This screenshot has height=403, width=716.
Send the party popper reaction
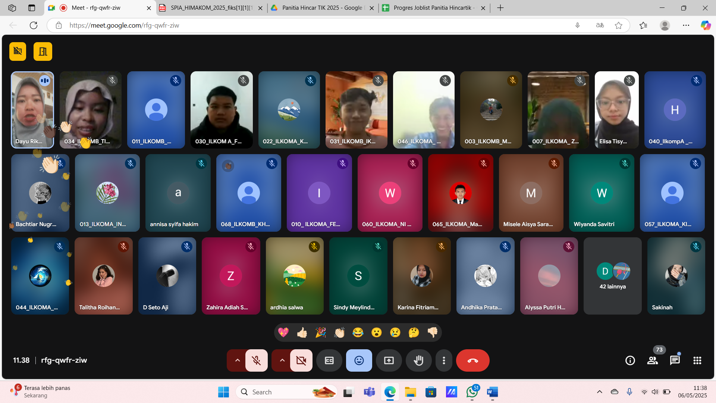[x=321, y=332]
